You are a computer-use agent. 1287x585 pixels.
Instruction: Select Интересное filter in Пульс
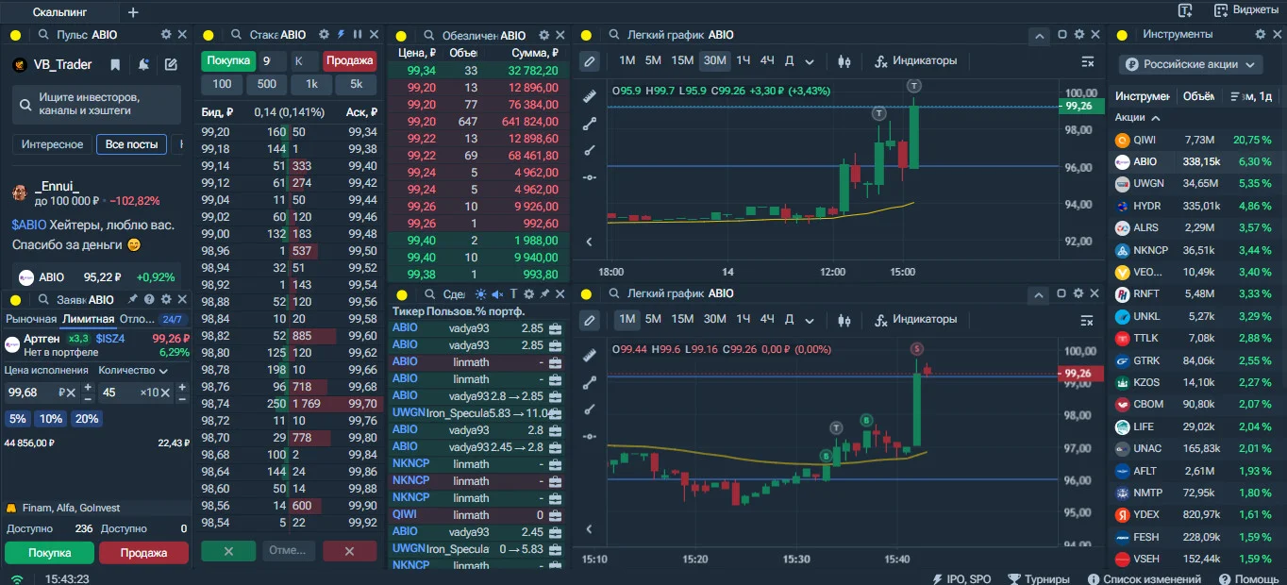click(53, 144)
